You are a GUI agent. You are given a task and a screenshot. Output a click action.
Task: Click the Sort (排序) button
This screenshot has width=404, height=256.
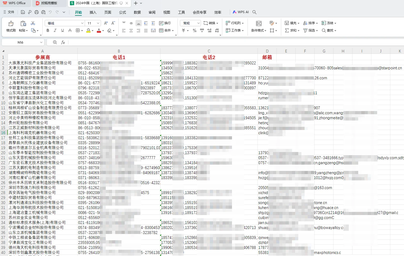tap(310, 23)
